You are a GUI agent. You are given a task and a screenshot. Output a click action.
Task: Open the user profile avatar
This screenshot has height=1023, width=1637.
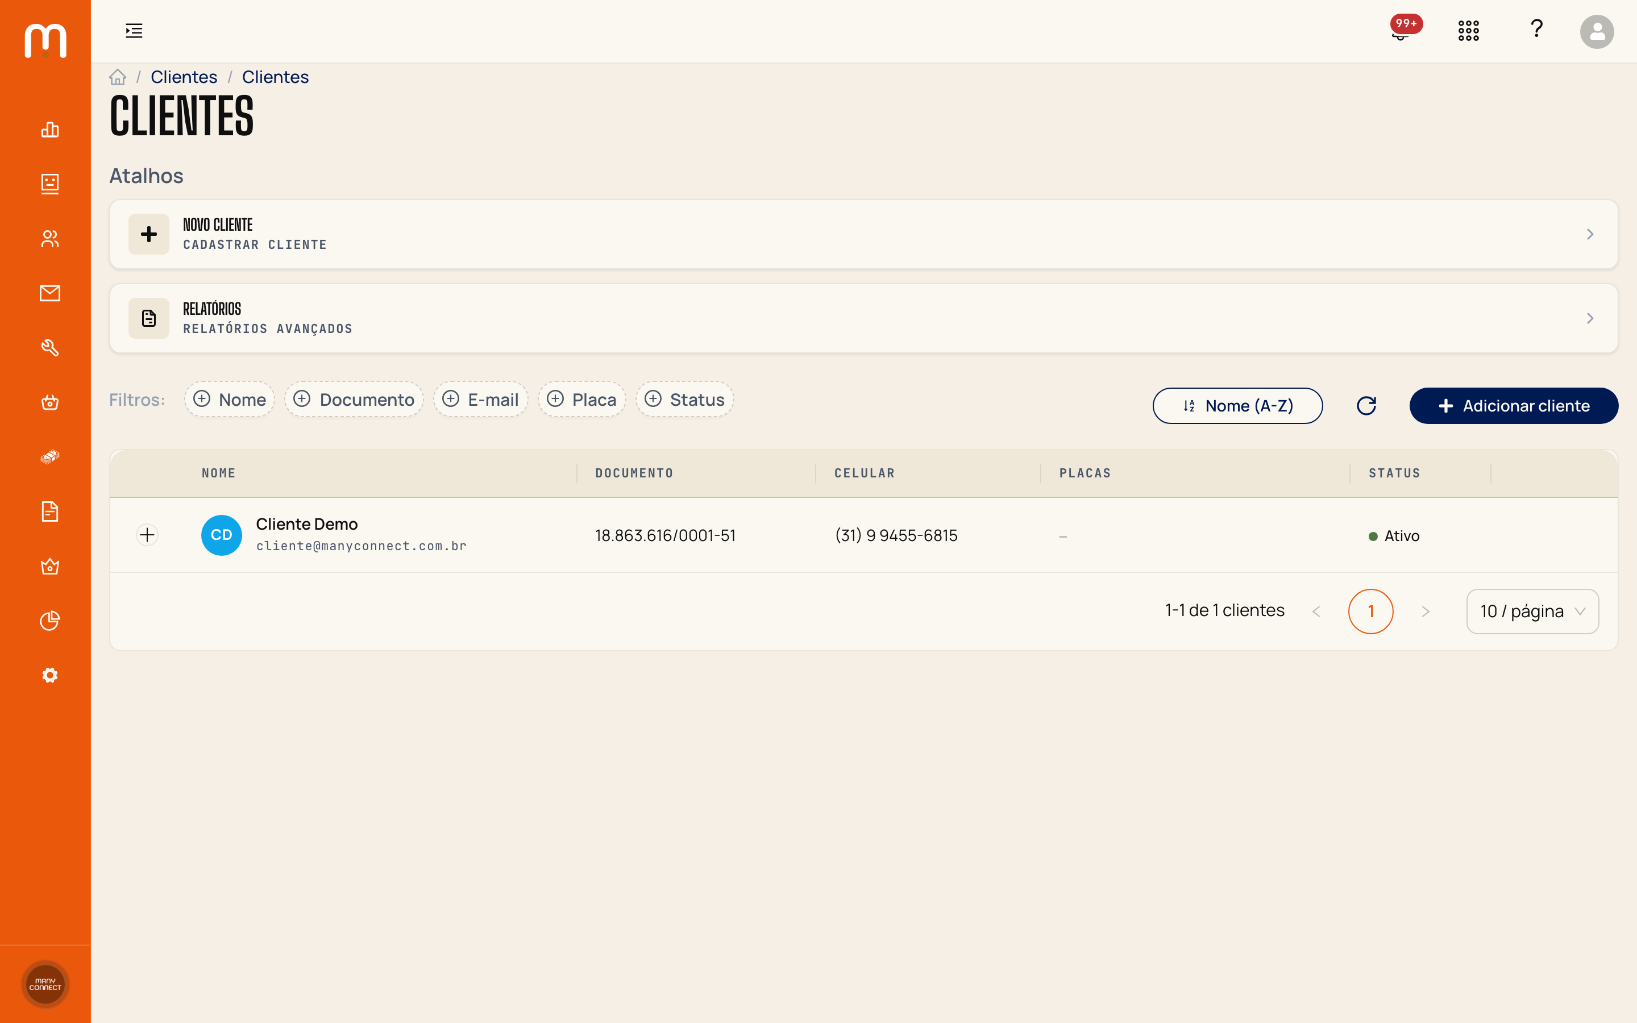(x=1597, y=32)
